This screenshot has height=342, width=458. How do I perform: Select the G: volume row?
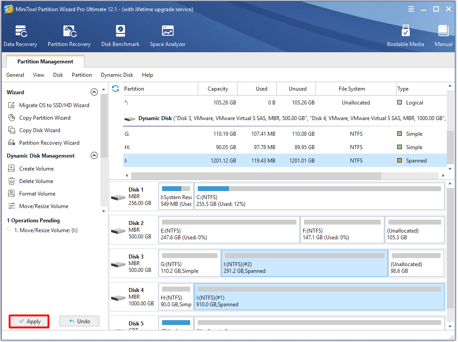pos(285,134)
